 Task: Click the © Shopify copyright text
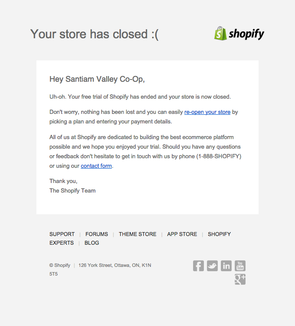click(x=60, y=265)
